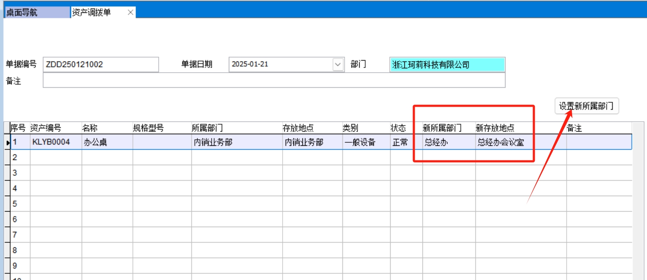The width and height of the screenshot is (647, 280).
Task: Open the 单据日期 dropdown arrow
Action: click(x=338, y=65)
